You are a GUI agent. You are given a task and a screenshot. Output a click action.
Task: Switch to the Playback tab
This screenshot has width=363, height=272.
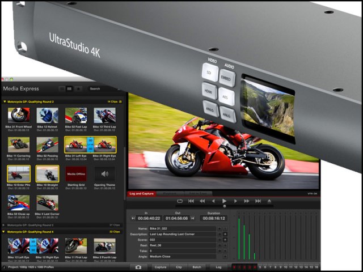coord(170,194)
